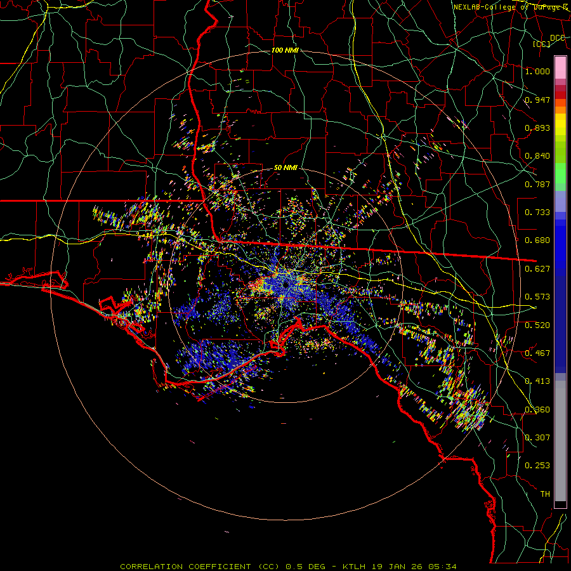Click the pink segment of color bar
Screen dimensions: 571x571
560,68
